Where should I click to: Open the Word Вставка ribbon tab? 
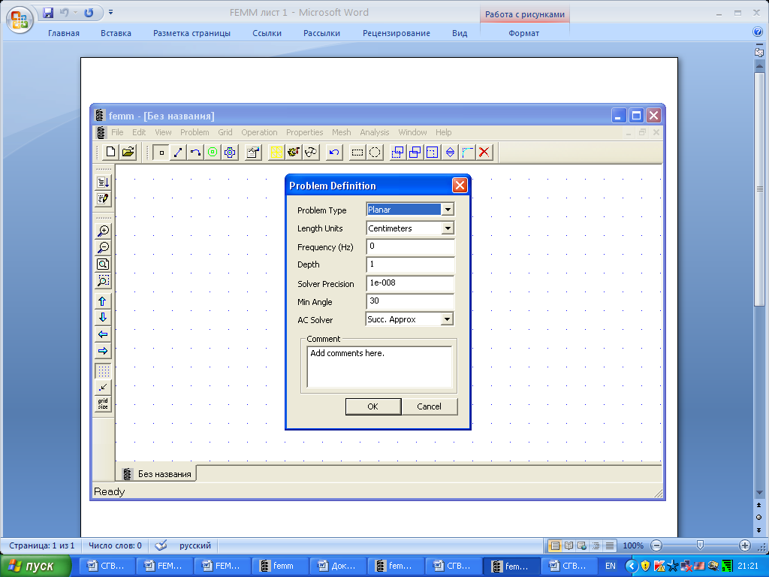coord(116,33)
